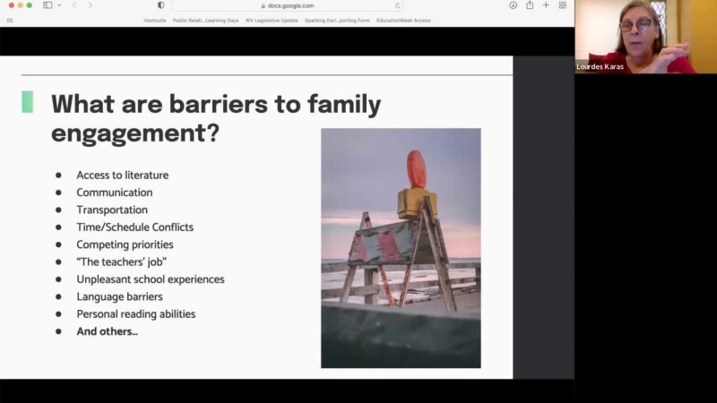Click the Share icon in toolbar

[x=530, y=5]
